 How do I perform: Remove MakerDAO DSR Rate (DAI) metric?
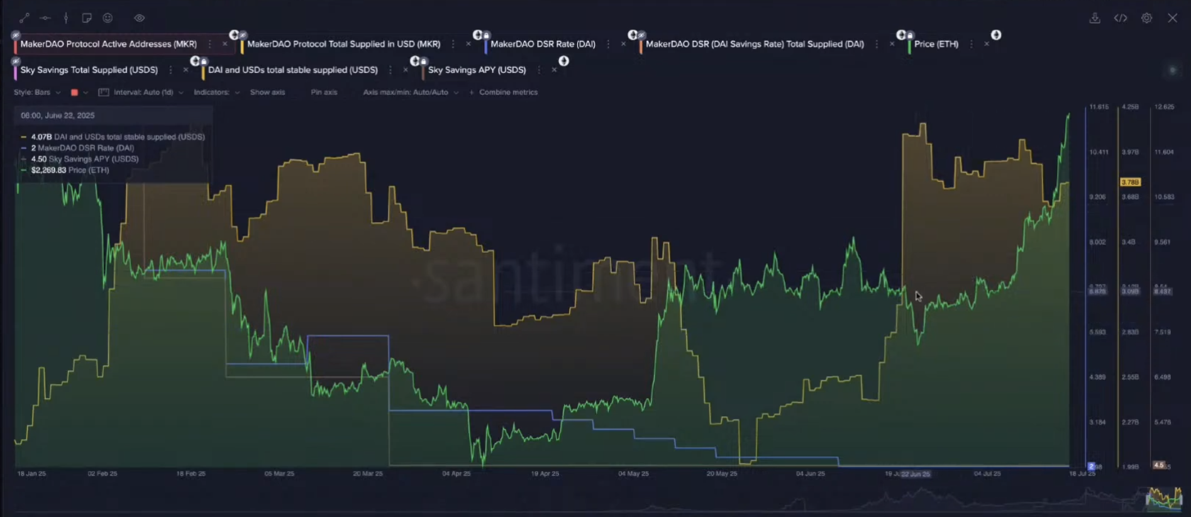(623, 44)
